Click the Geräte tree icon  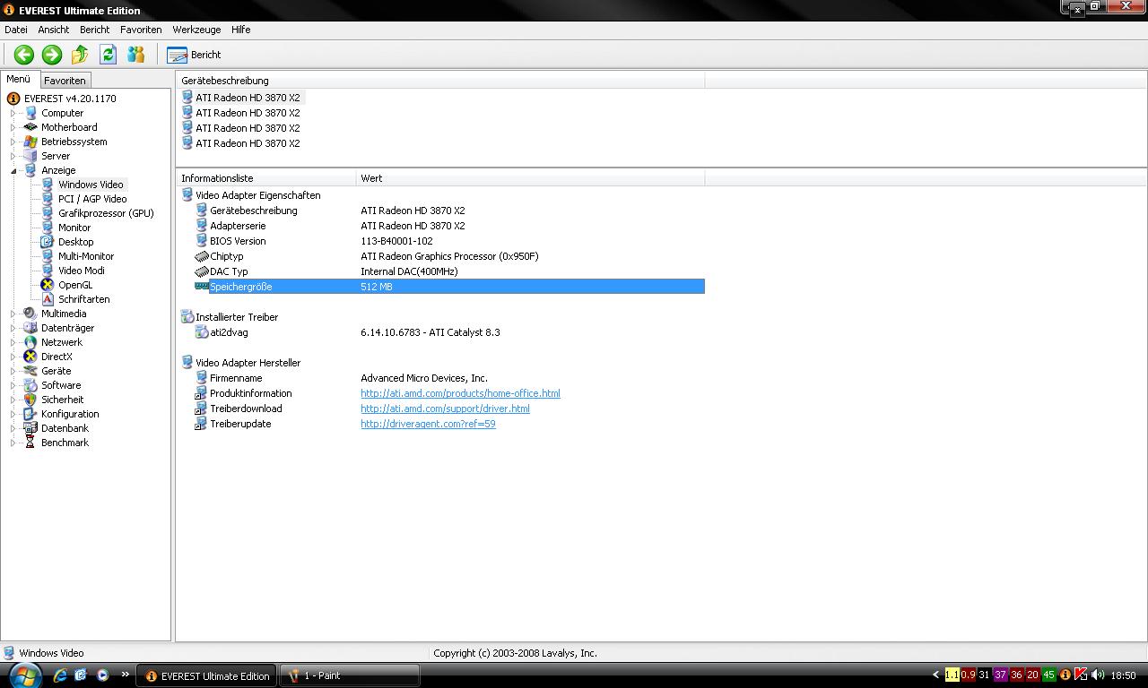tap(30, 371)
